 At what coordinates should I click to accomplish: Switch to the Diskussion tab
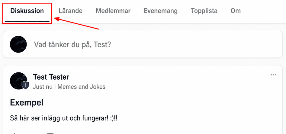(x=27, y=11)
